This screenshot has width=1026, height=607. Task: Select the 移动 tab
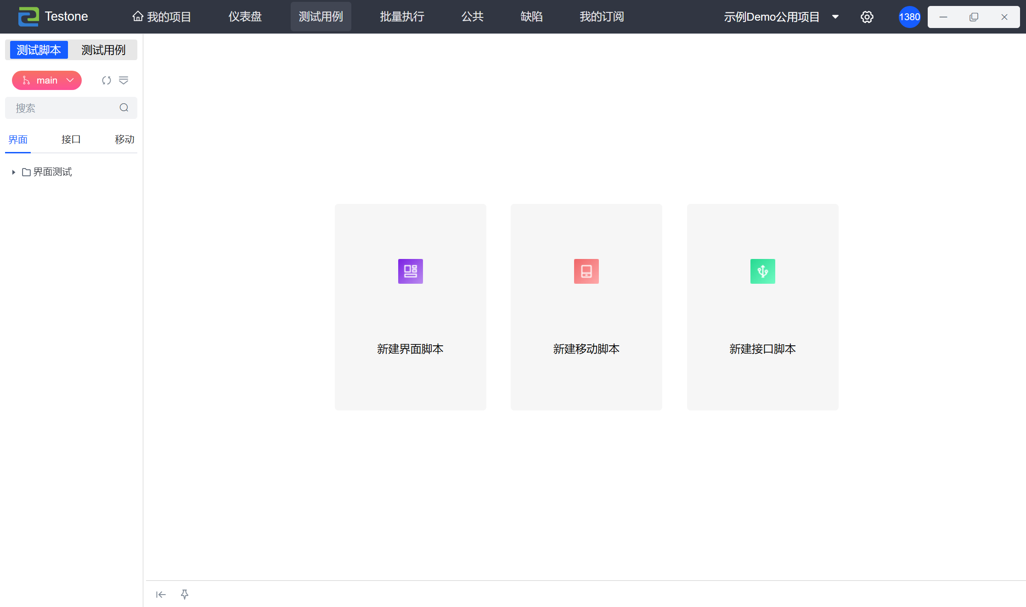coord(124,140)
